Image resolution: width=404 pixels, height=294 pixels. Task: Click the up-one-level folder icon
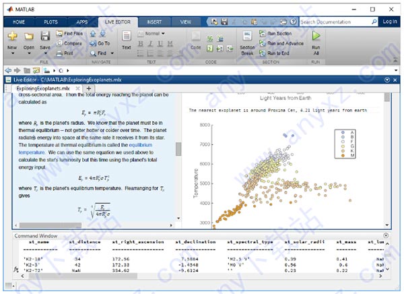click(x=26, y=70)
